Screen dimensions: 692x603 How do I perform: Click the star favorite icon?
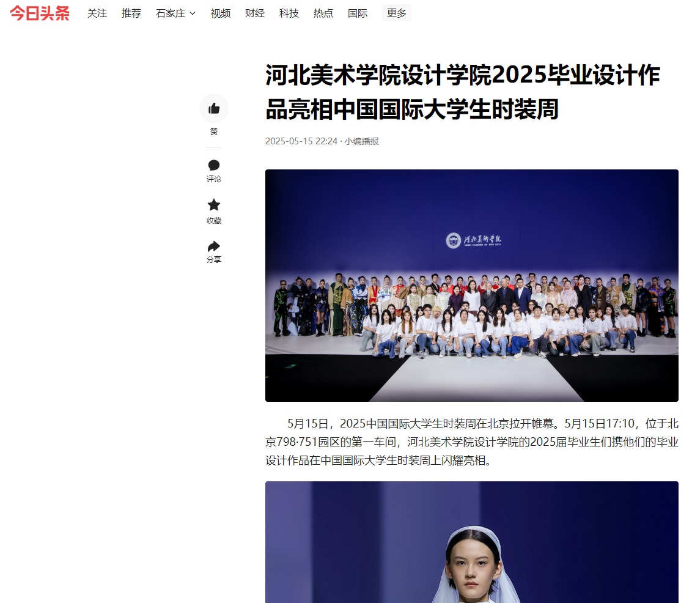click(214, 205)
